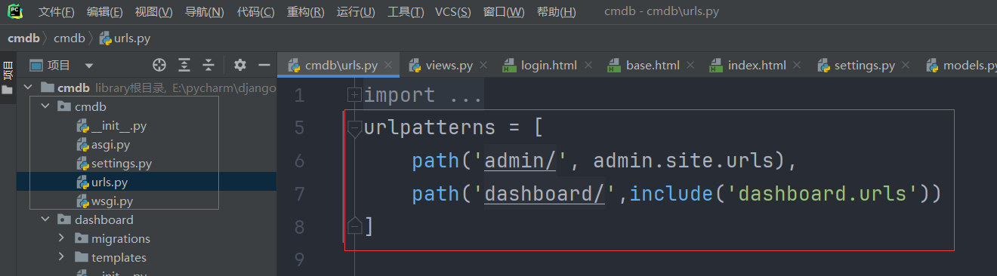Screen dimensions: 997x276
Task: Collapse the root cmdb project node
Action: pyautogui.click(x=29, y=87)
